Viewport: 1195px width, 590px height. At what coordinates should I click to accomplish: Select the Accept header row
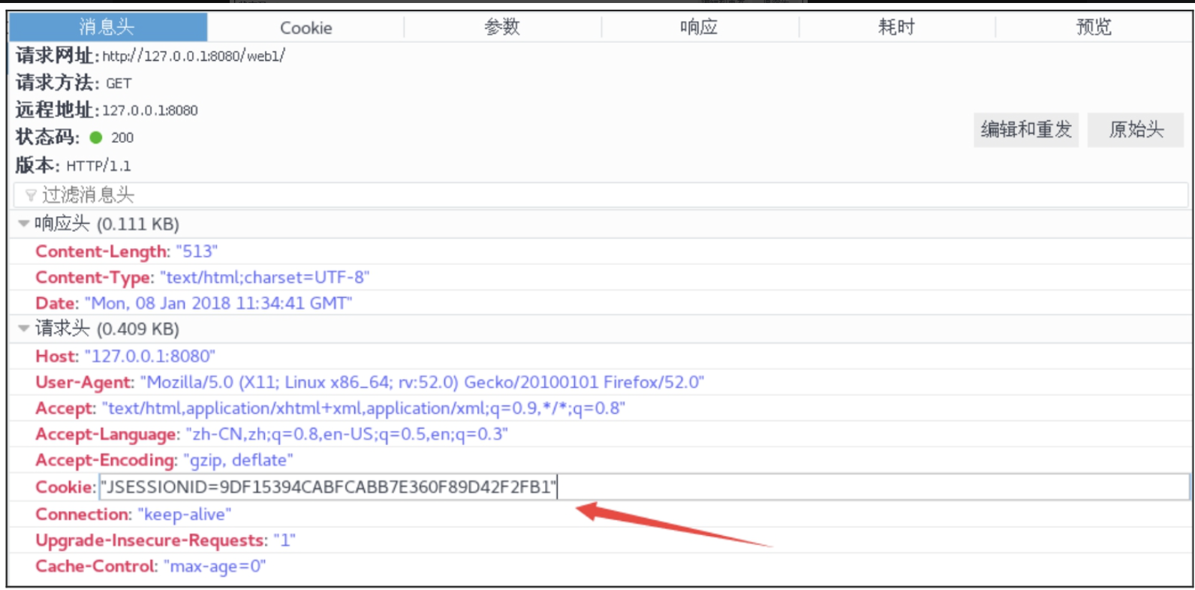click(601, 408)
